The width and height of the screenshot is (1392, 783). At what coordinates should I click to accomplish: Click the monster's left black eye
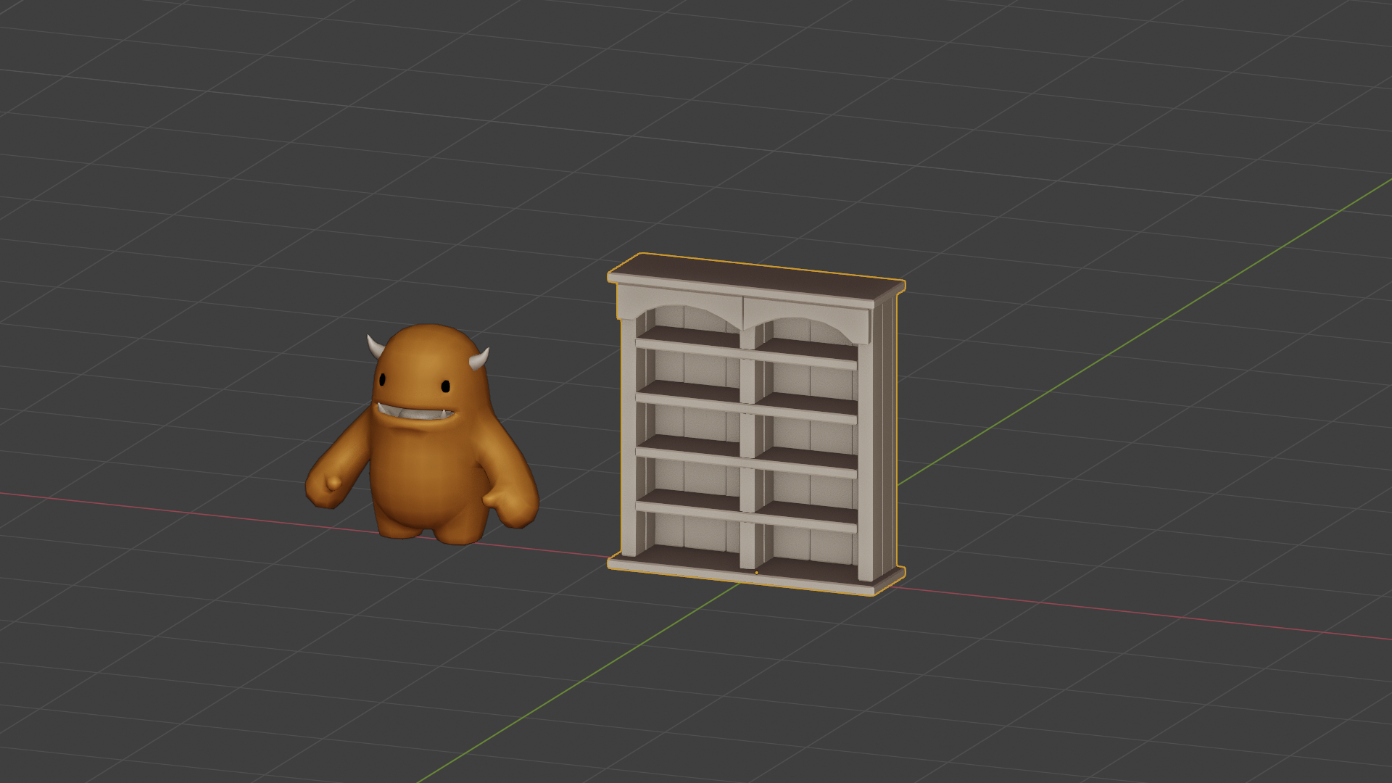click(x=382, y=379)
